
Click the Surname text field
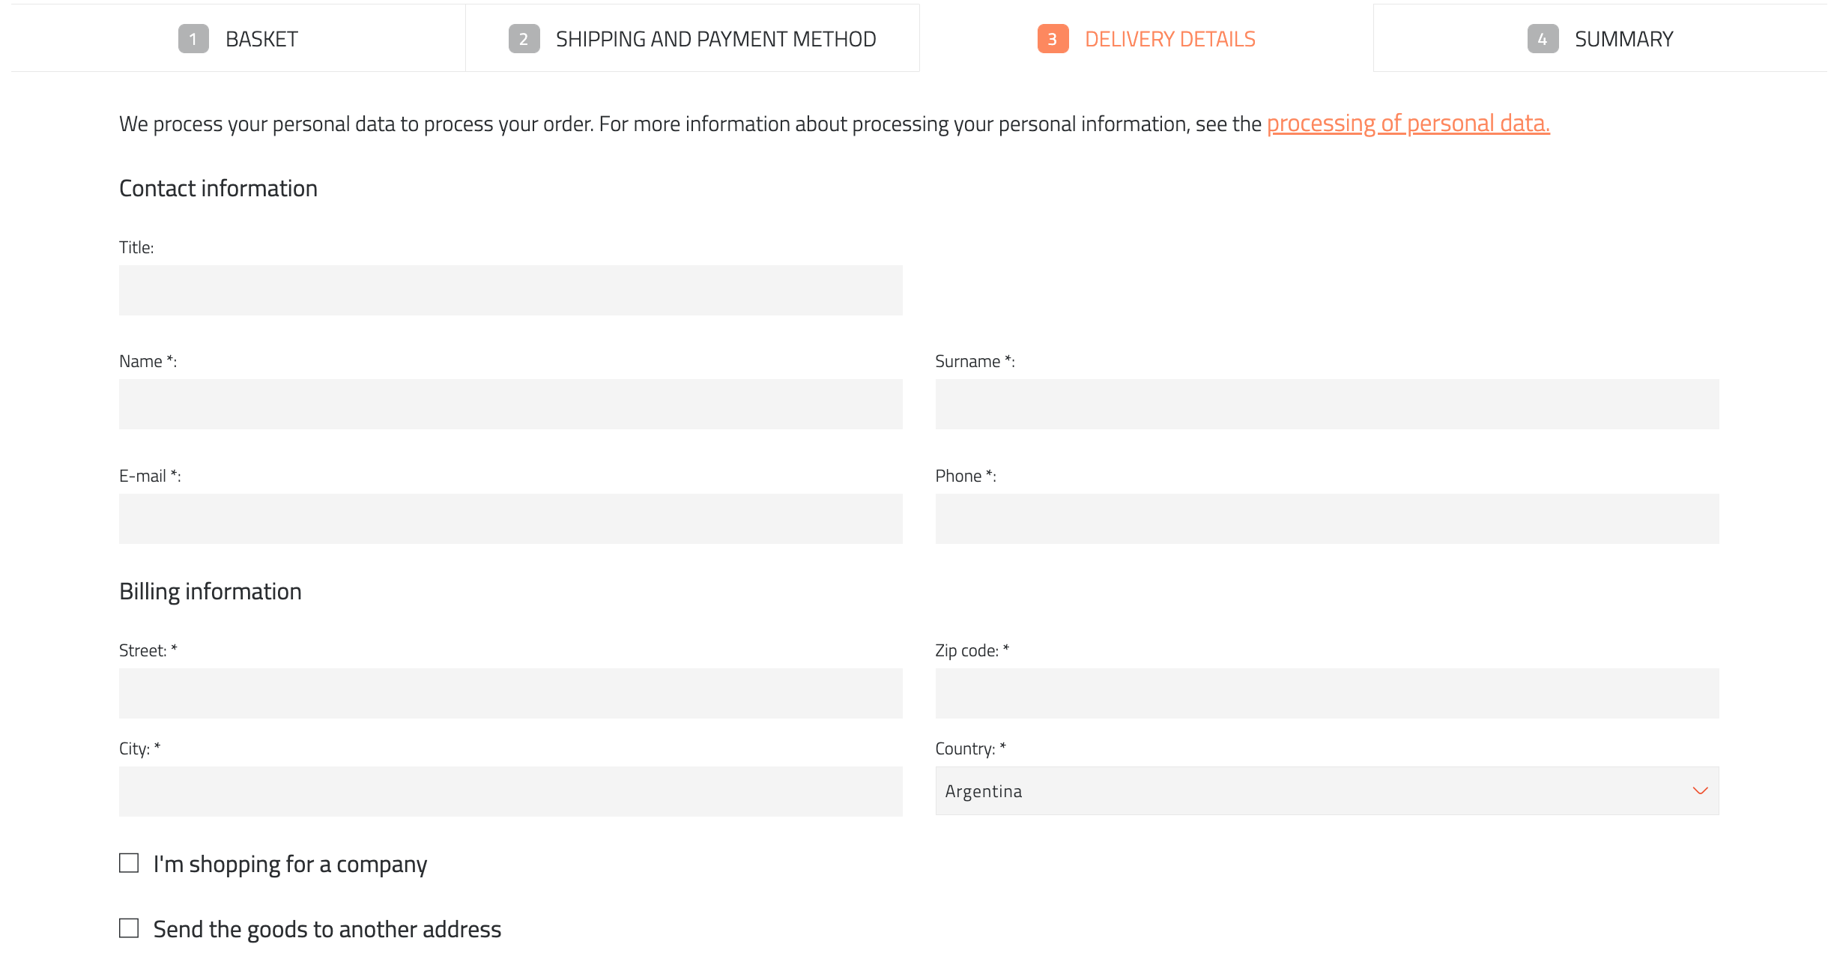pos(1326,405)
